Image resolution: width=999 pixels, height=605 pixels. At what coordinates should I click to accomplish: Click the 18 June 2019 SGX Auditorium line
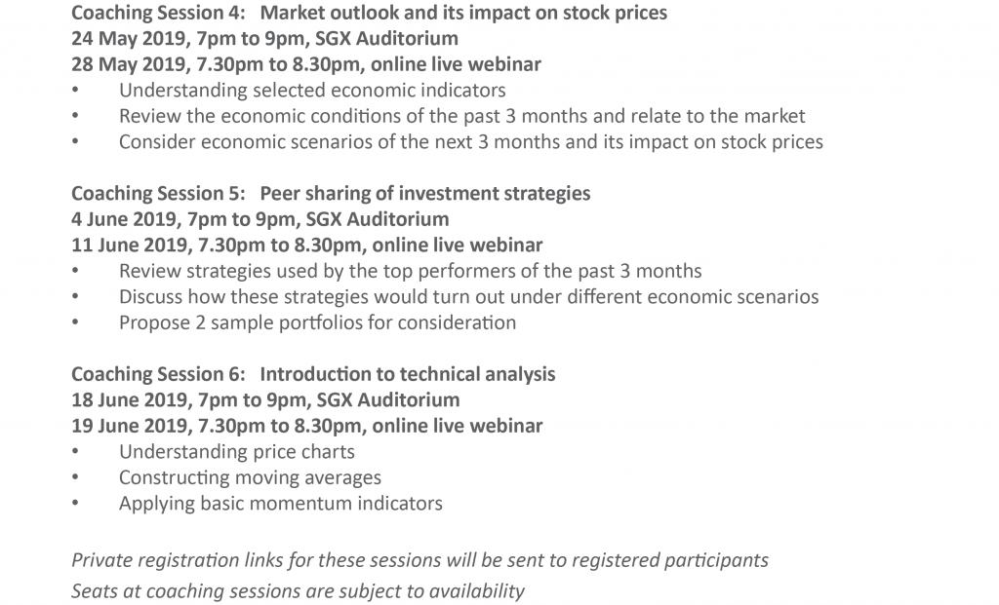click(265, 400)
